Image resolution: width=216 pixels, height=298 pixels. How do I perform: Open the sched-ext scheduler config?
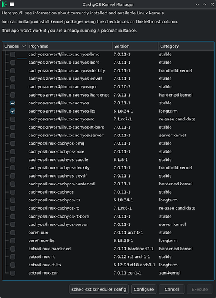[99, 290]
